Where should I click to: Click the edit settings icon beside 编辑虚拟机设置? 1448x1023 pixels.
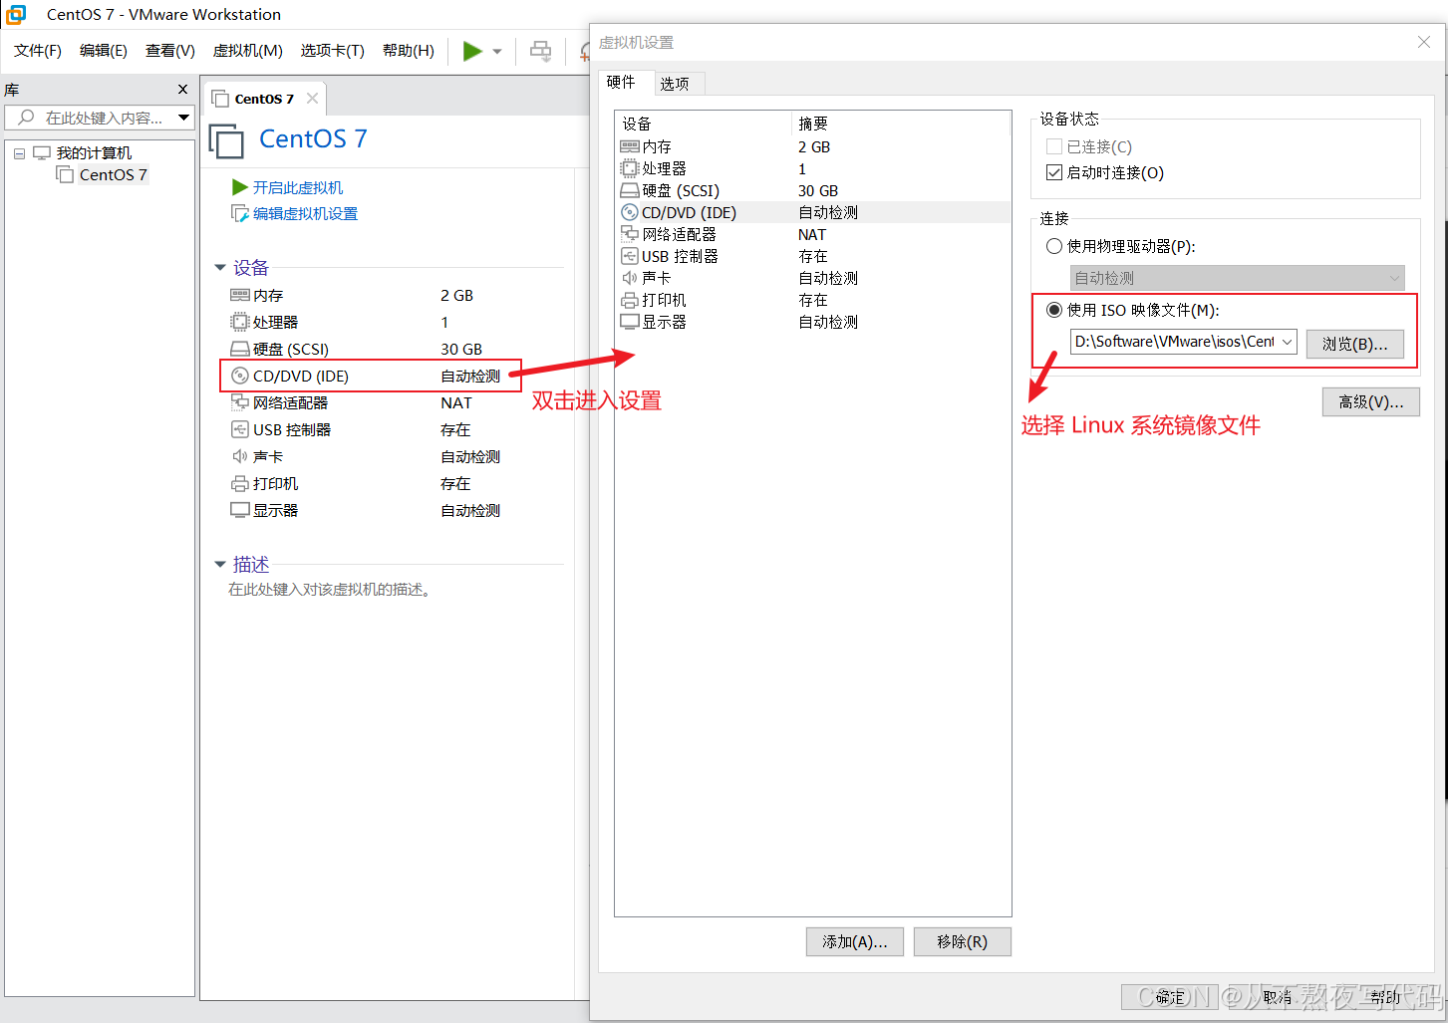pyautogui.click(x=239, y=213)
